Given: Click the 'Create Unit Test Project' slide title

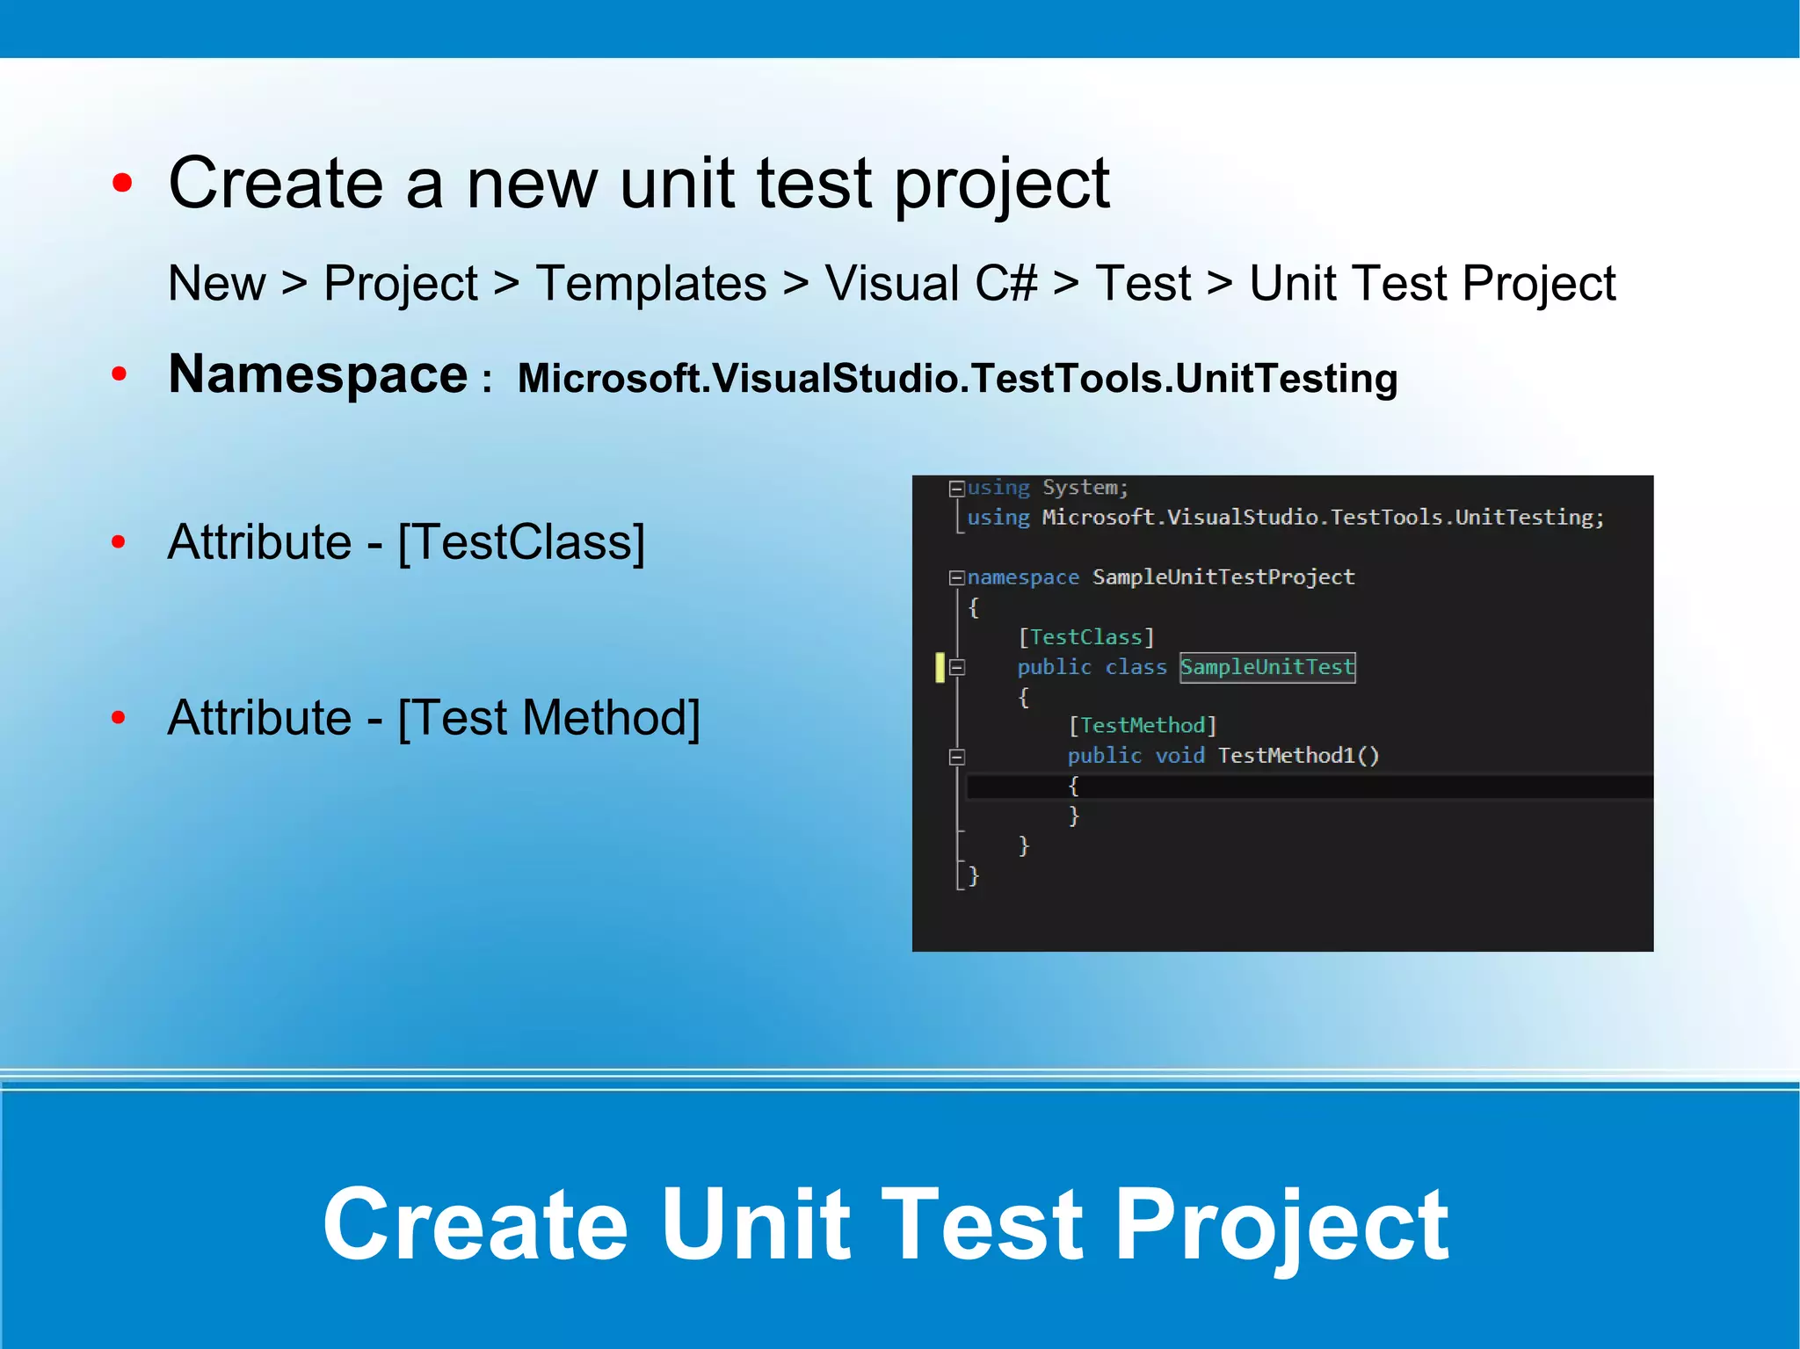Looking at the screenshot, I should [885, 1223].
